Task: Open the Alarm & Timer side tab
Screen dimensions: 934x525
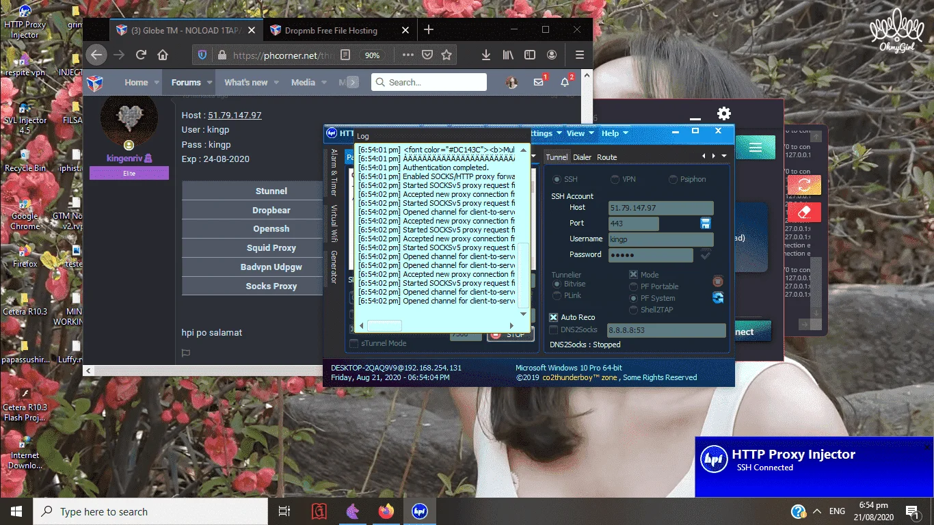Action: coord(334,172)
